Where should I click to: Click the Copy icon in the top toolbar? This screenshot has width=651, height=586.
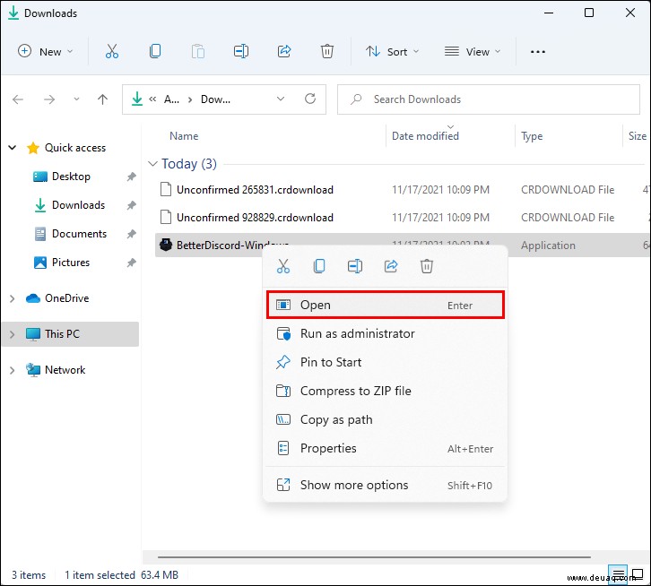tap(155, 51)
